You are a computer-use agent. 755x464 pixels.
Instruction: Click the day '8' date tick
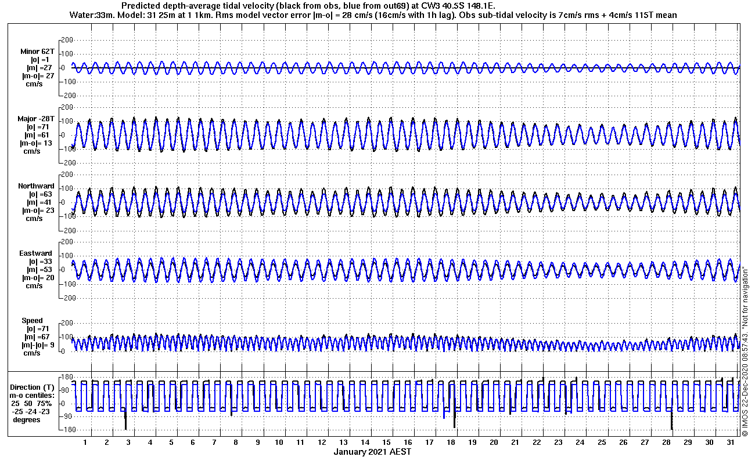pyautogui.click(x=236, y=443)
